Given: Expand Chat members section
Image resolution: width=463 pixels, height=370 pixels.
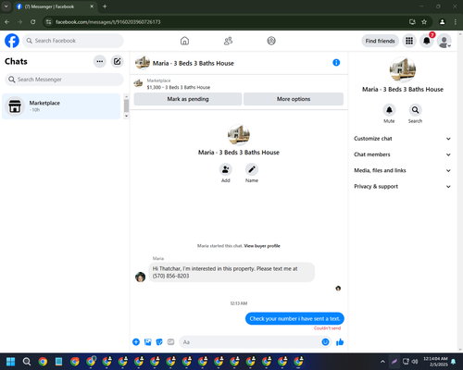Looking at the screenshot, I should coord(403,154).
